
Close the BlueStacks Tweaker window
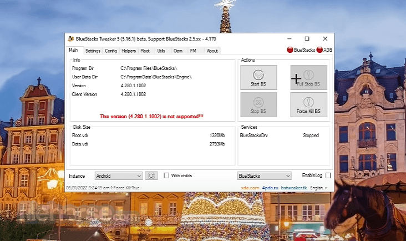[325, 39]
